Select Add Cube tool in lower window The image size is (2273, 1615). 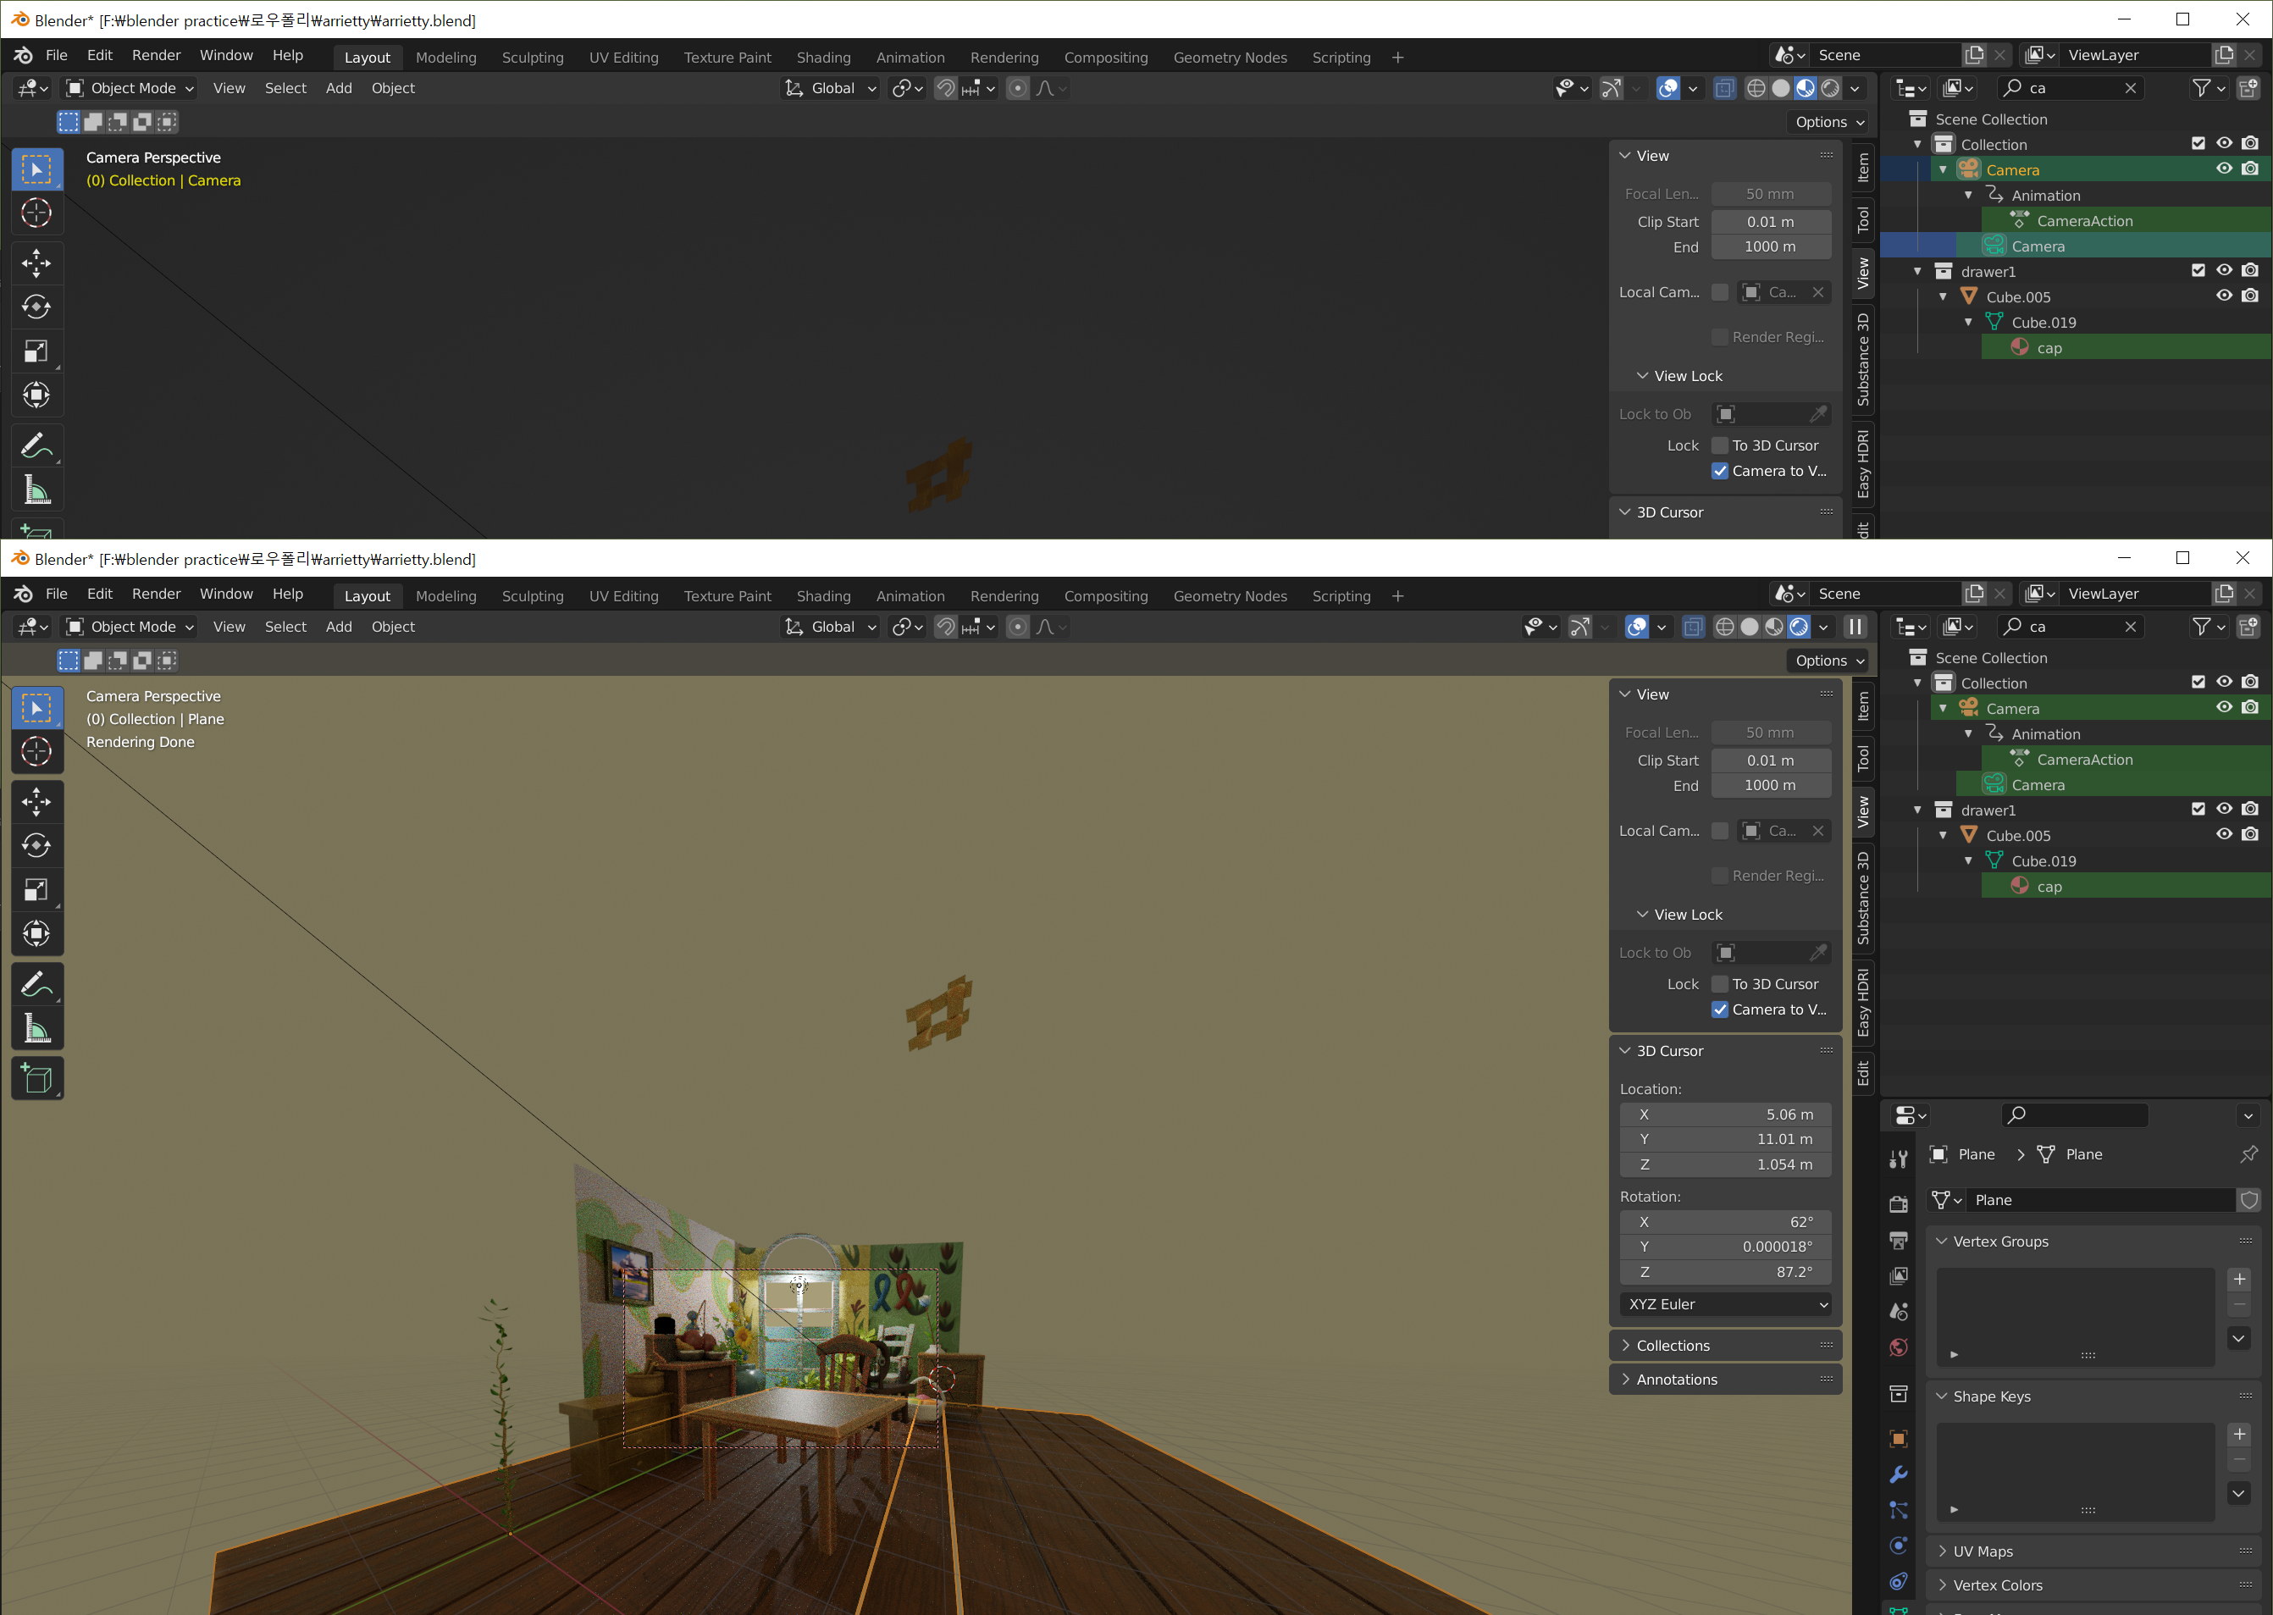click(36, 1078)
